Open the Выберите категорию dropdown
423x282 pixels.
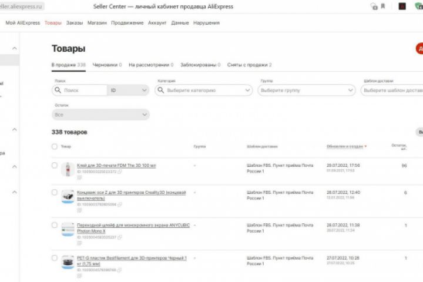[204, 90]
